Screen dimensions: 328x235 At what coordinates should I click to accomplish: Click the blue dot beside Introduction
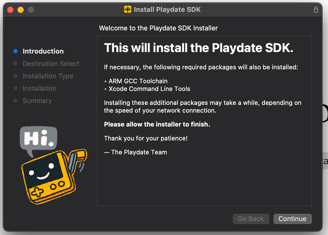[x=15, y=51]
